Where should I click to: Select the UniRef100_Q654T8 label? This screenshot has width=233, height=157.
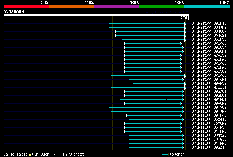tap(209, 120)
